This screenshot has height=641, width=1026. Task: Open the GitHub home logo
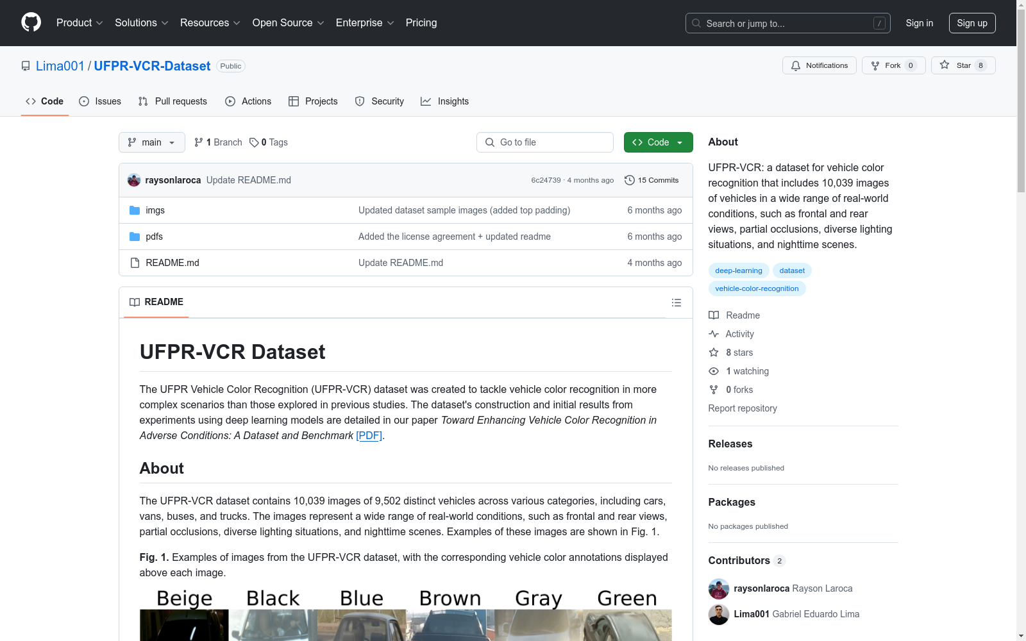(31, 22)
